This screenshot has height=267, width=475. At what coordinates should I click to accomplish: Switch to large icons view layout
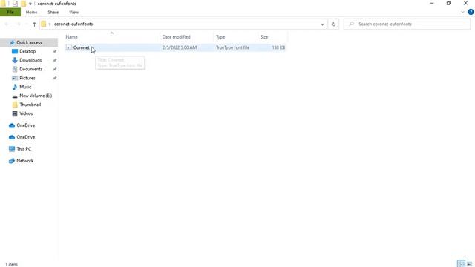pos(469,264)
